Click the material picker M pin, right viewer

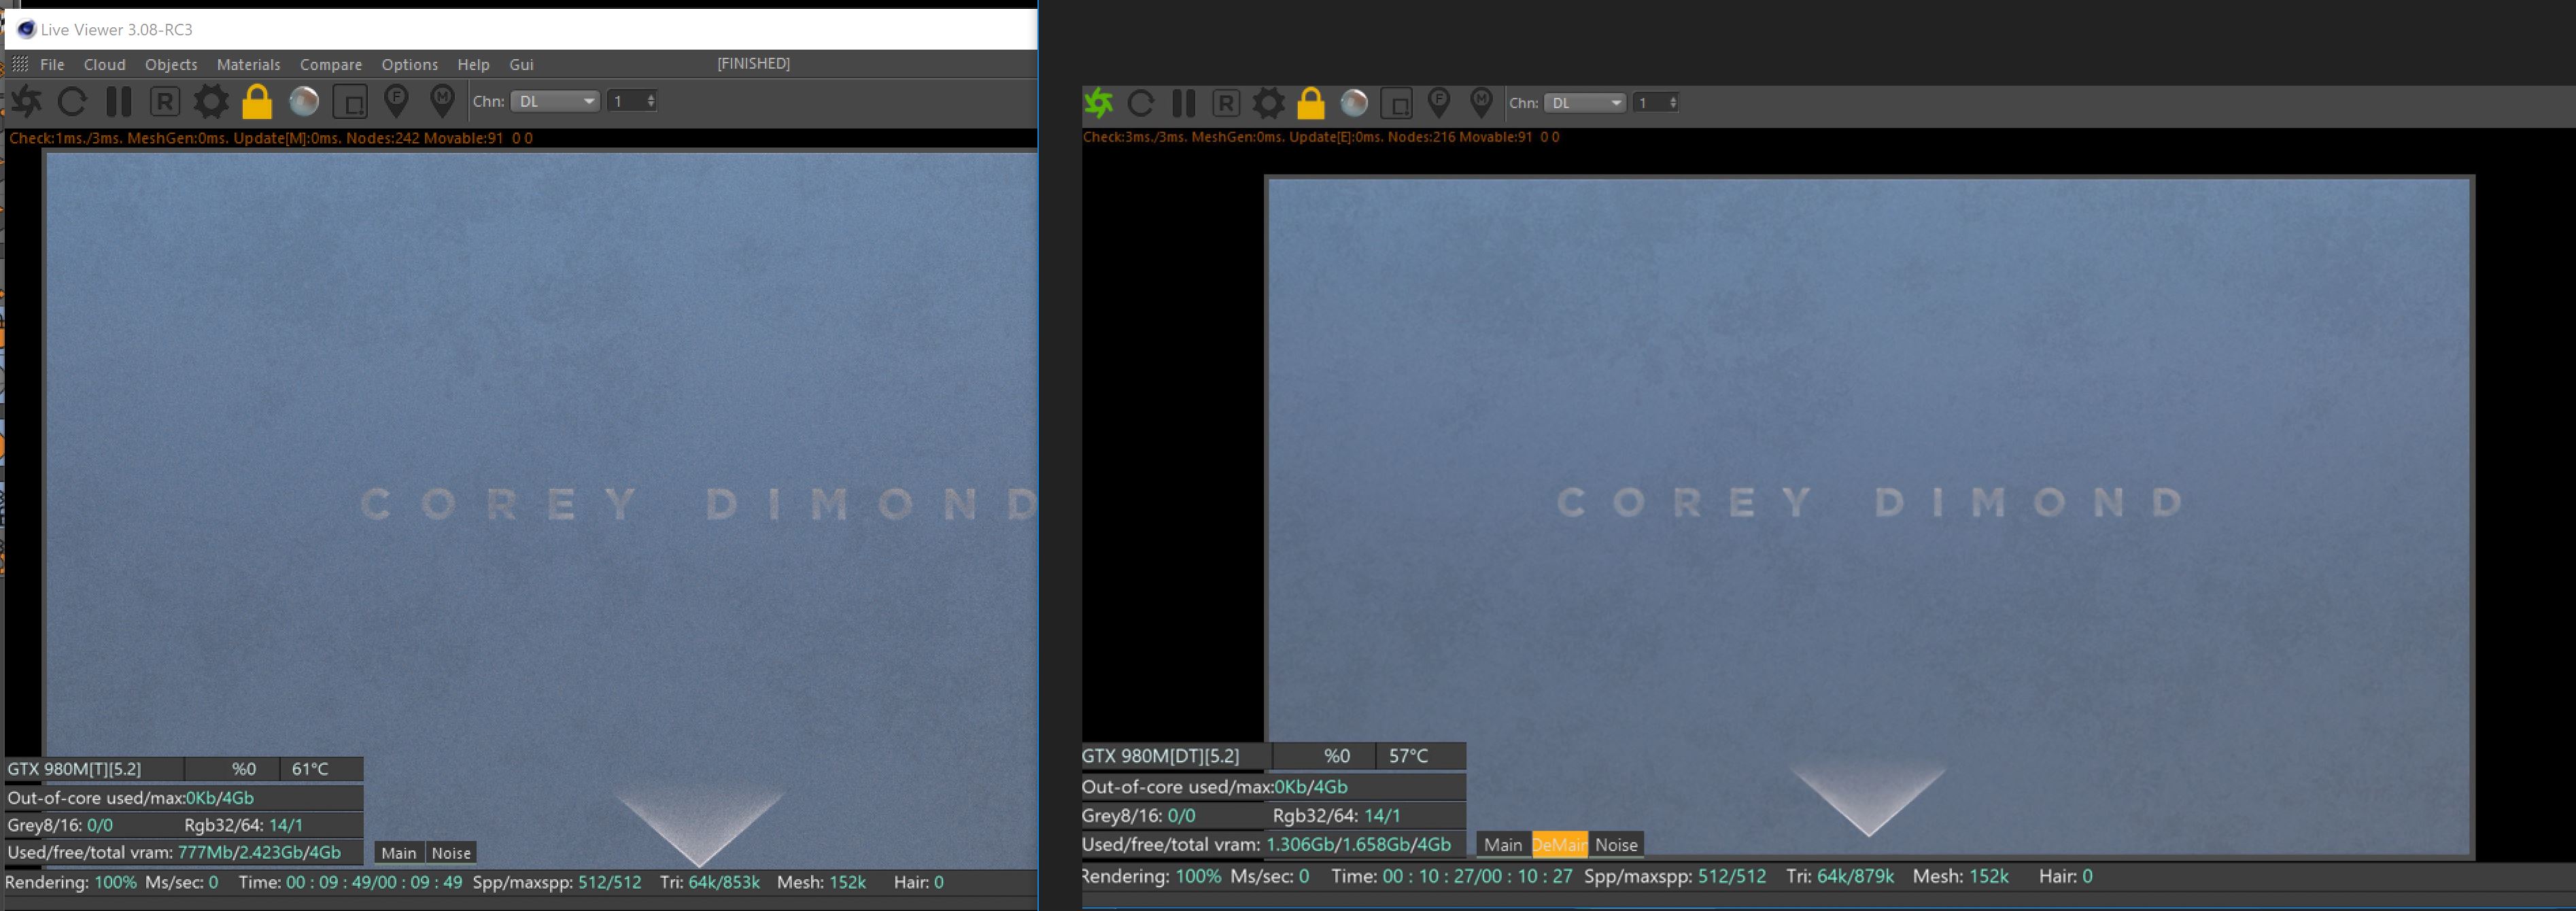click(1481, 102)
